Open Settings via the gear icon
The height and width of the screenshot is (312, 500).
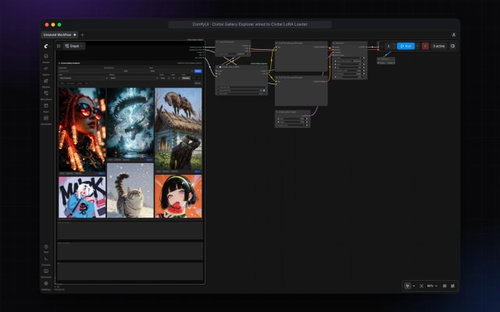tap(46, 285)
